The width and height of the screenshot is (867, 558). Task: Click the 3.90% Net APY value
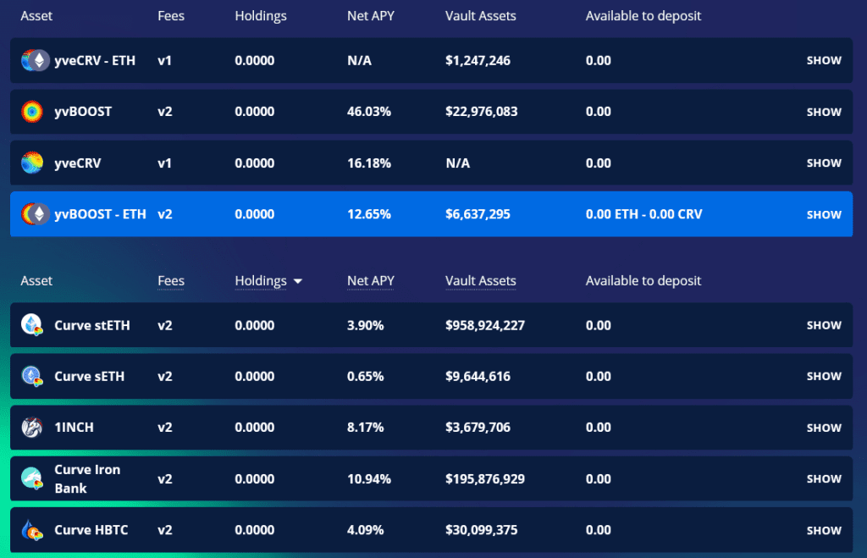pyautogui.click(x=365, y=325)
